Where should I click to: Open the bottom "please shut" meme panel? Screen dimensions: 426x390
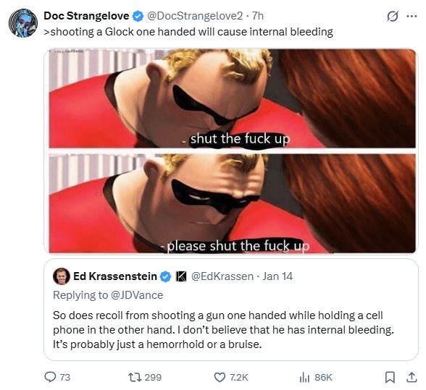pos(233,203)
